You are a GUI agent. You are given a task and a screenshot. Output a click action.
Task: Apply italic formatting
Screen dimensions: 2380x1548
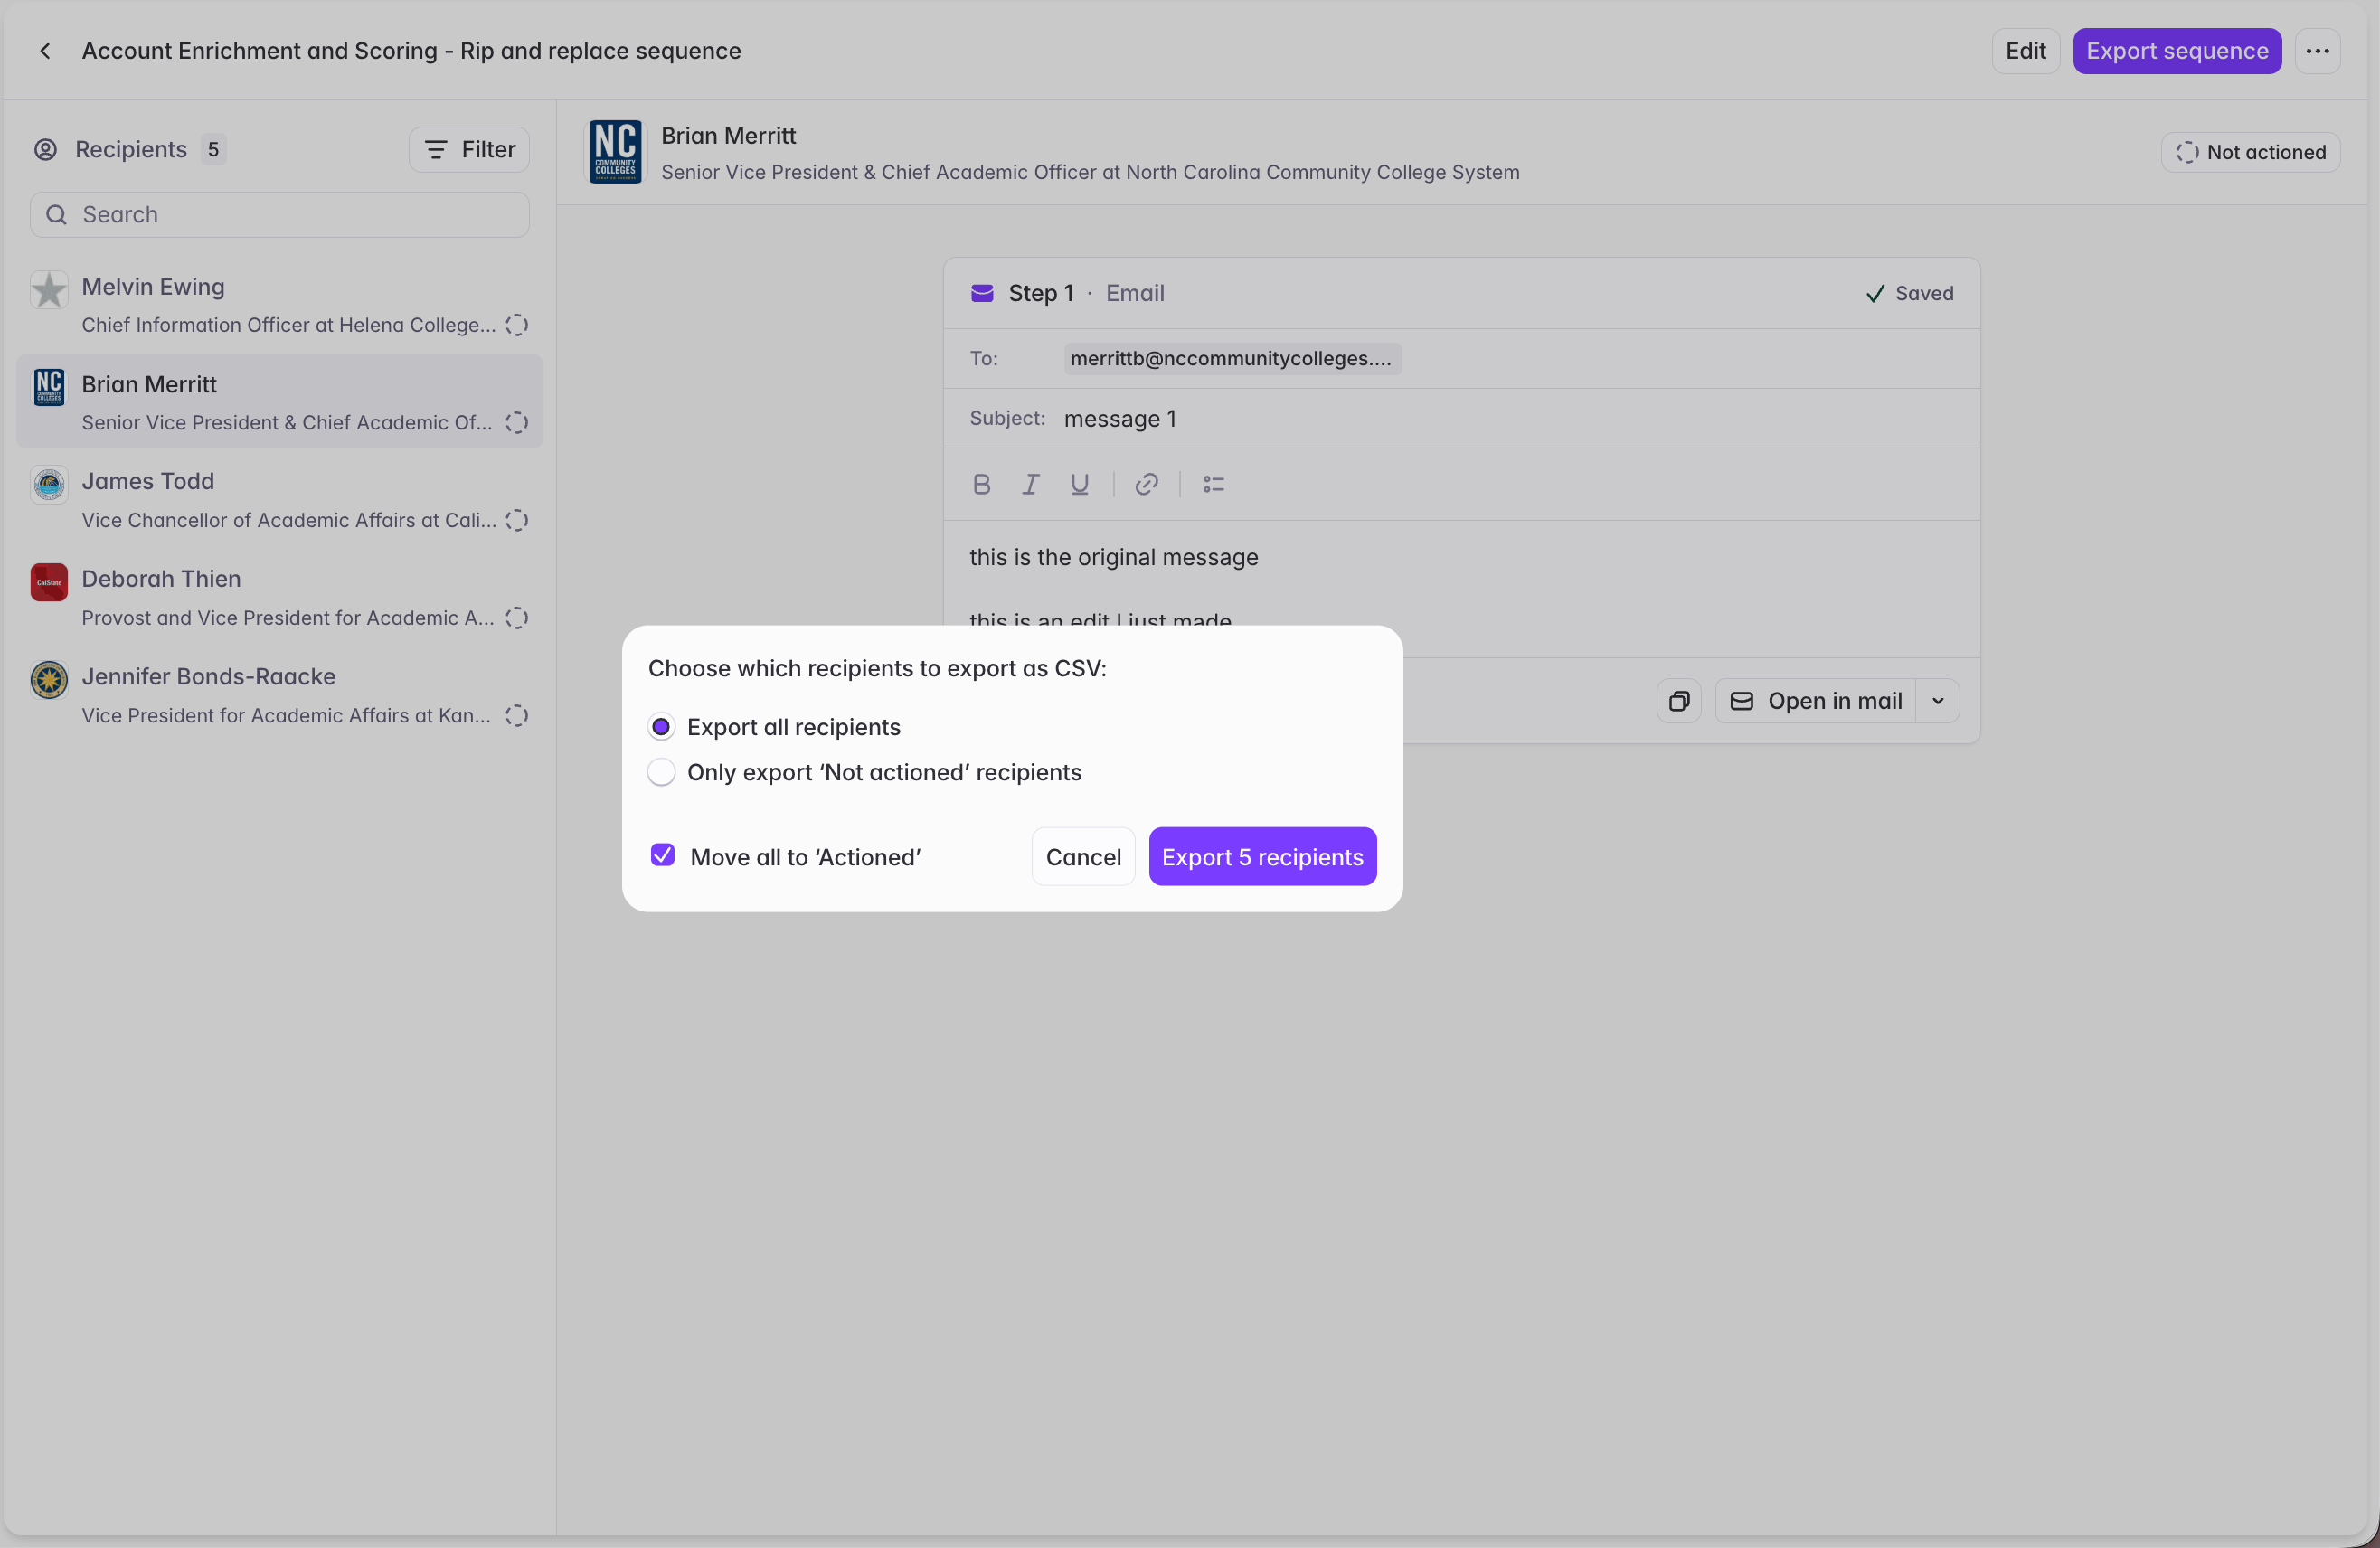pyautogui.click(x=1030, y=484)
